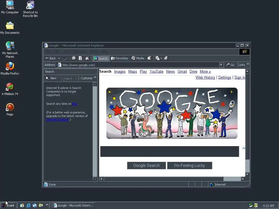The height and width of the screenshot is (209, 279).
Task: Launch Internet Explorer from quick launch
Action: (28, 205)
